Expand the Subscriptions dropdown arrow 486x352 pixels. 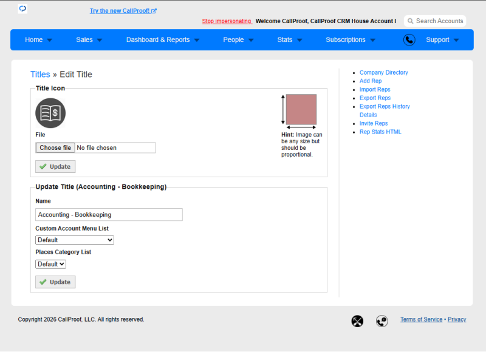tap(373, 40)
